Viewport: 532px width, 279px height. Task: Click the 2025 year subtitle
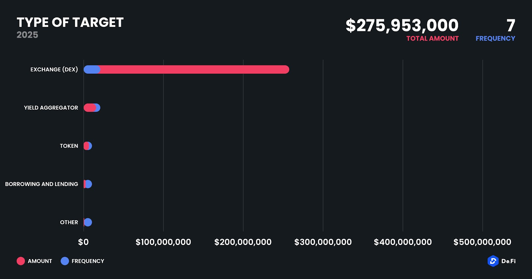(27, 35)
